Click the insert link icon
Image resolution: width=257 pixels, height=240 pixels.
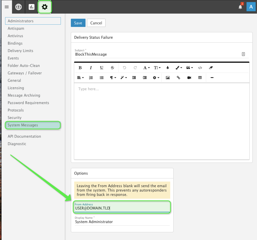(178, 78)
